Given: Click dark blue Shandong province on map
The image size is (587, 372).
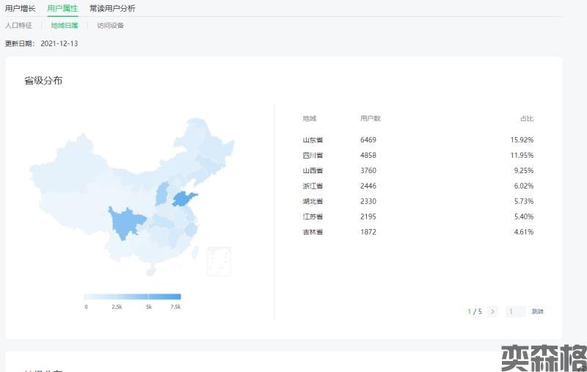Looking at the screenshot, I should tap(183, 199).
